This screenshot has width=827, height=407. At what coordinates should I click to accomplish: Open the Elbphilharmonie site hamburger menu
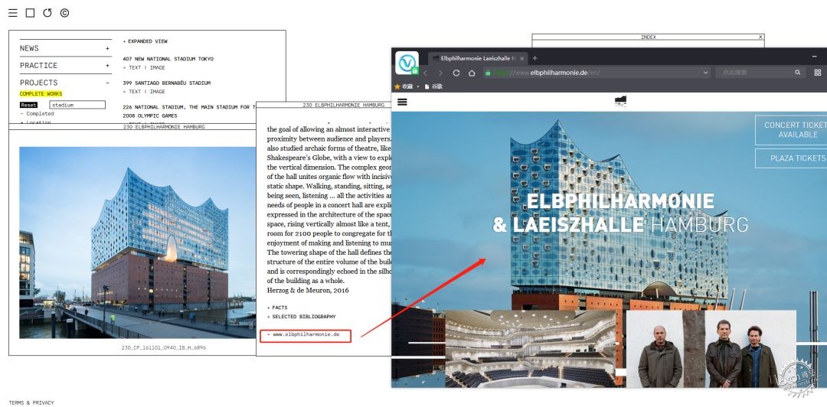tap(403, 102)
